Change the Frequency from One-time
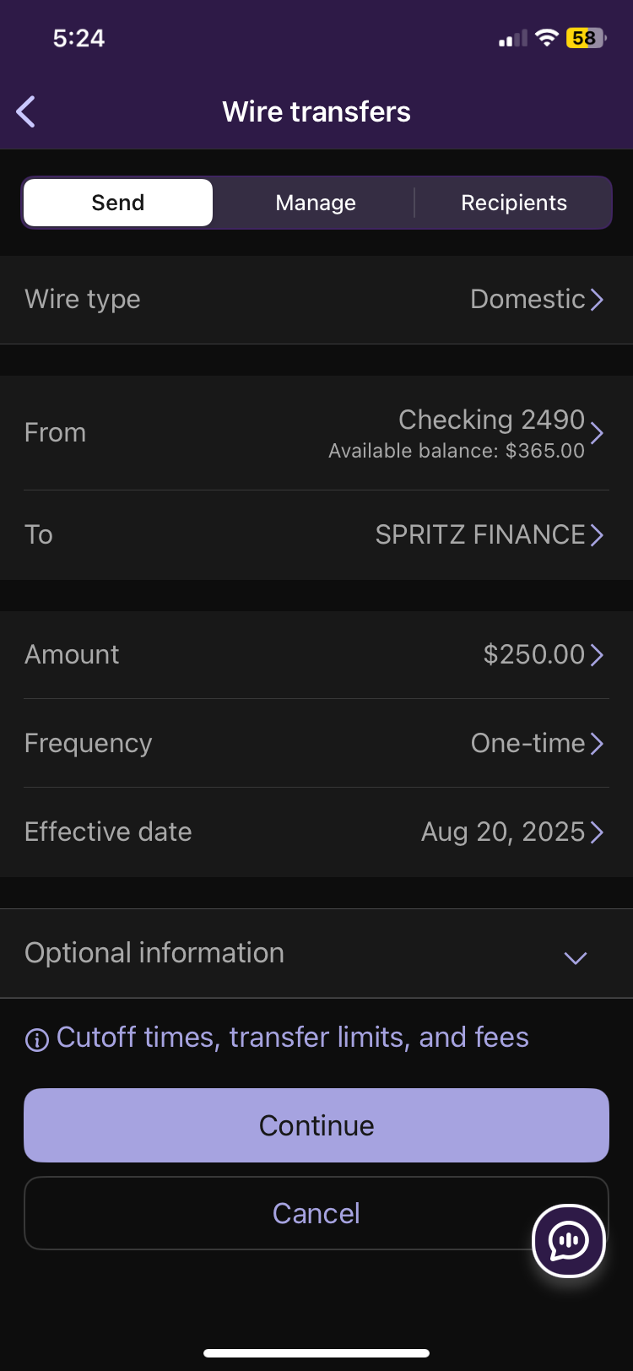Image resolution: width=633 pixels, height=1371 pixels. [x=316, y=743]
